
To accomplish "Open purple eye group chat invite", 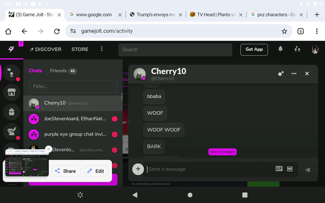I will [73, 134].
